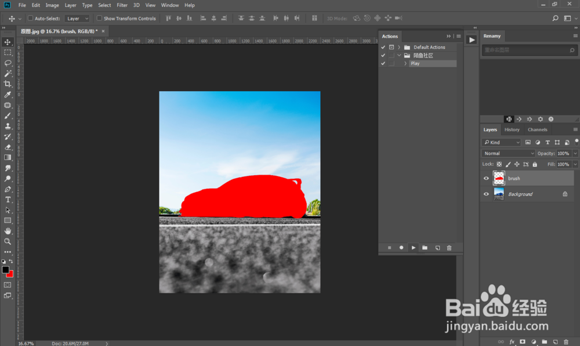This screenshot has height=346, width=580.
Task: Select the Brush tool
Action: click(8, 116)
